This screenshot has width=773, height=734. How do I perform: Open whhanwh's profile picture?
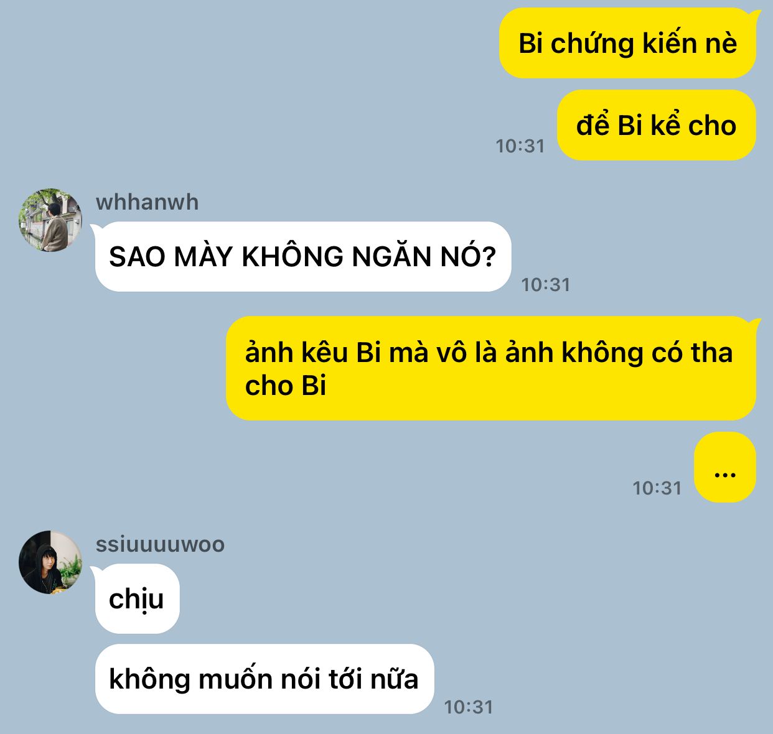[x=50, y=220]
